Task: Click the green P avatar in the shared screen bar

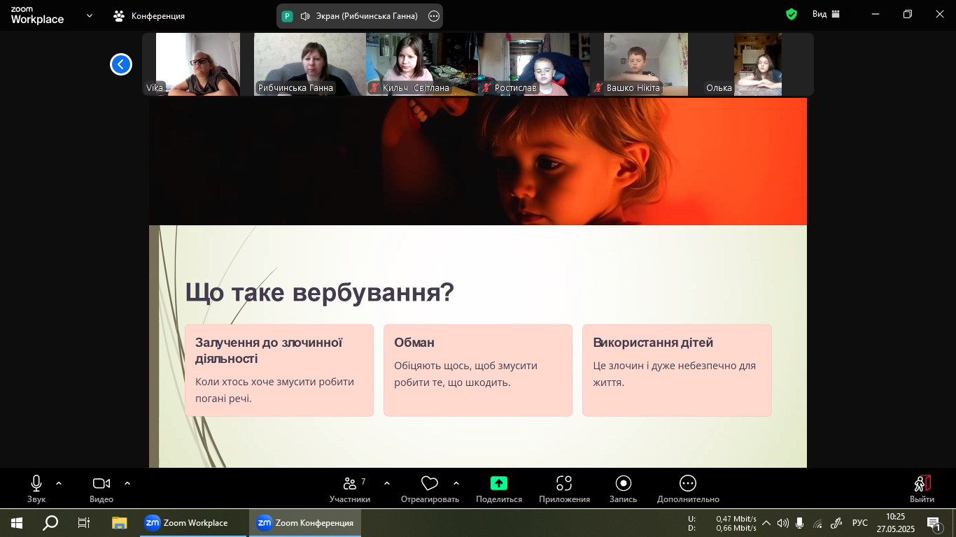Action: point(288,15)
